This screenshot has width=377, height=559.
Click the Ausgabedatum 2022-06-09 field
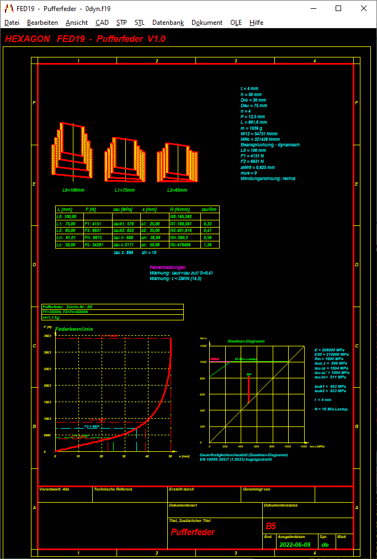point(295,544)
